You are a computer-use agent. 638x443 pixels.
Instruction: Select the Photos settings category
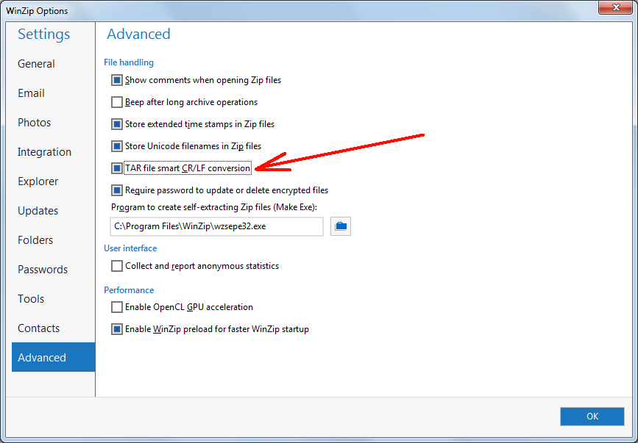[x=53, y=123]
